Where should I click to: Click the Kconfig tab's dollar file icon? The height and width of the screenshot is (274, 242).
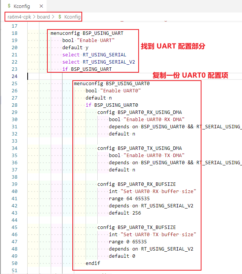(x=9, y=6)
